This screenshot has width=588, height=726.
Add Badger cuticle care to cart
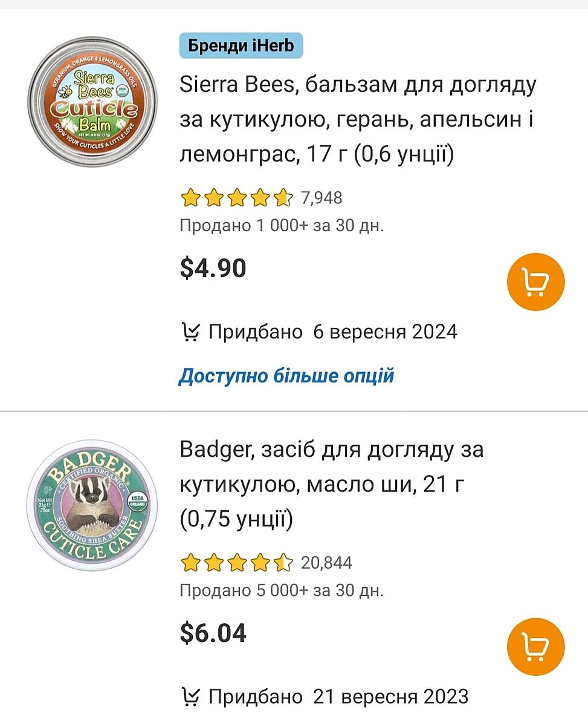point(535,647)
